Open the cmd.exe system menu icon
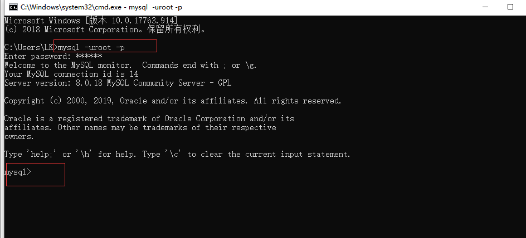 click(x=13, y=7)
